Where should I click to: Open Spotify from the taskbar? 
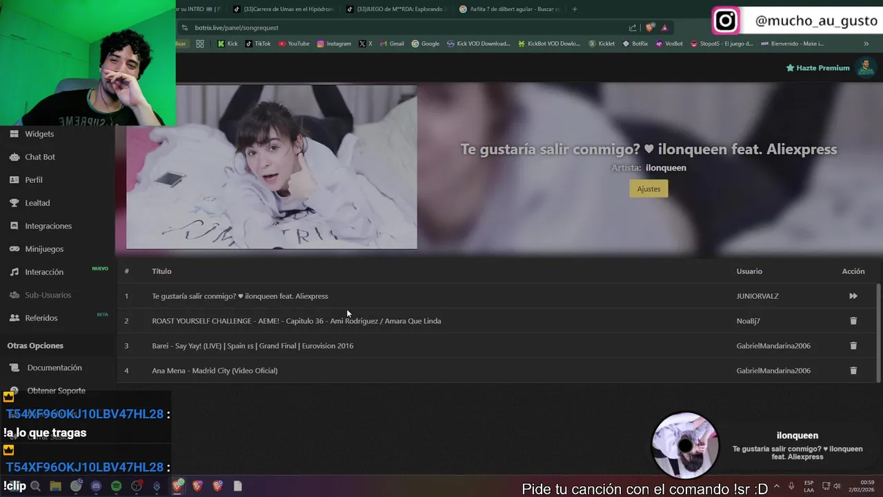117,486
